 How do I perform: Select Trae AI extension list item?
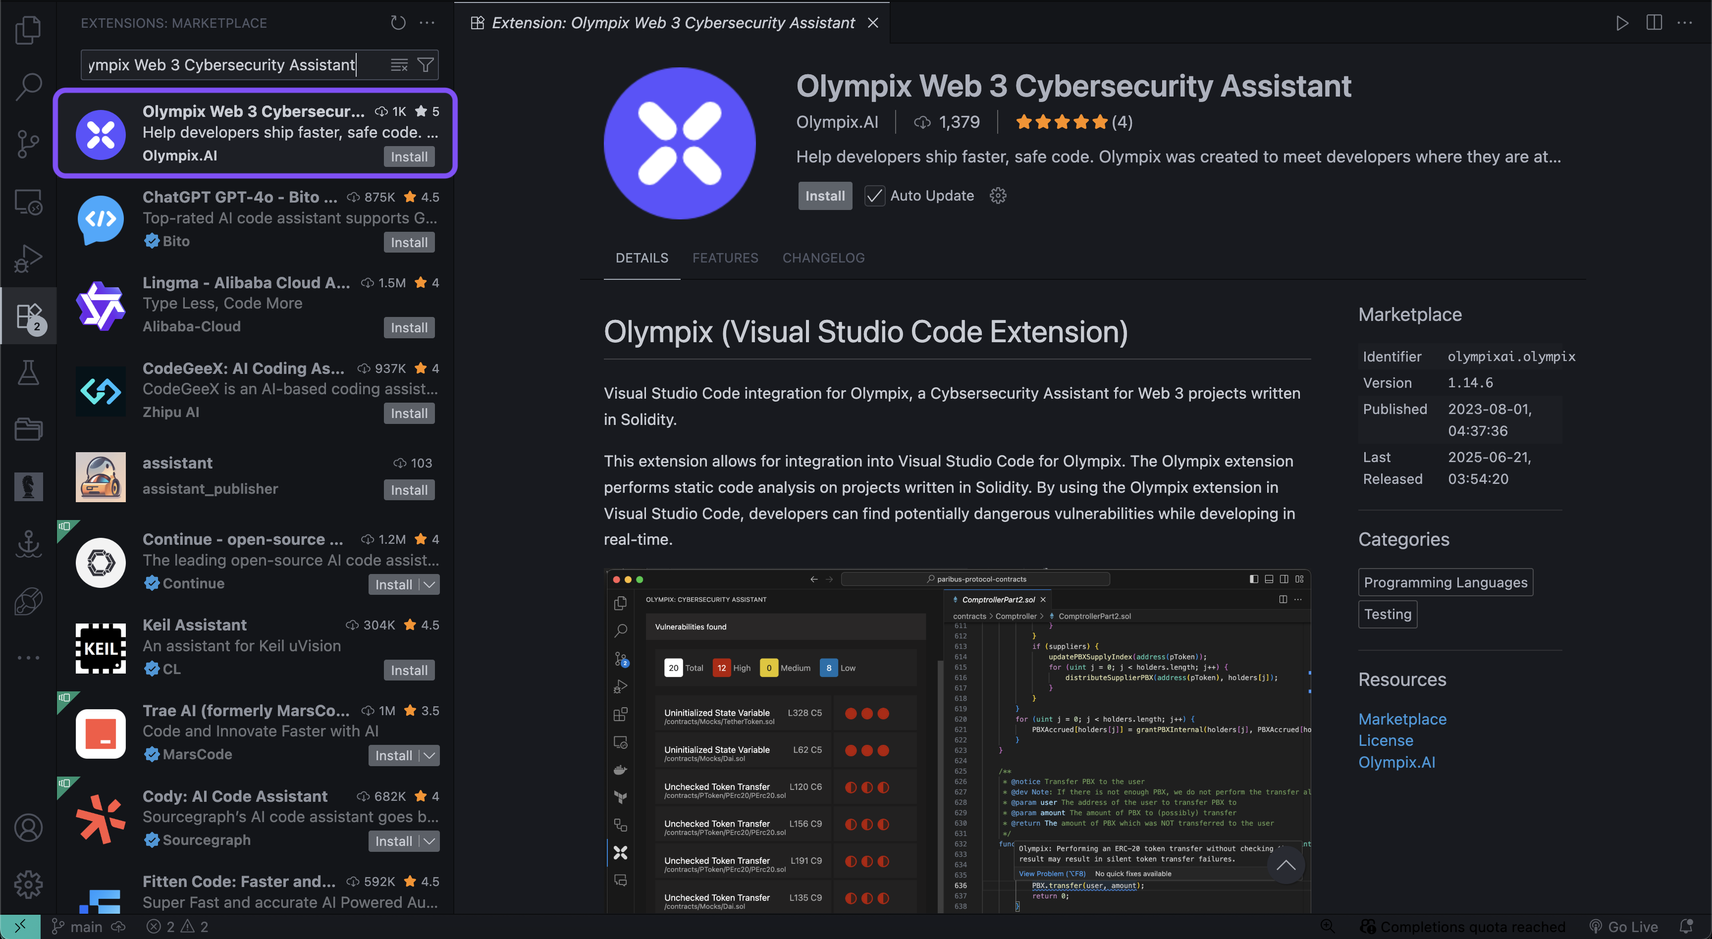tap(256, 733)
